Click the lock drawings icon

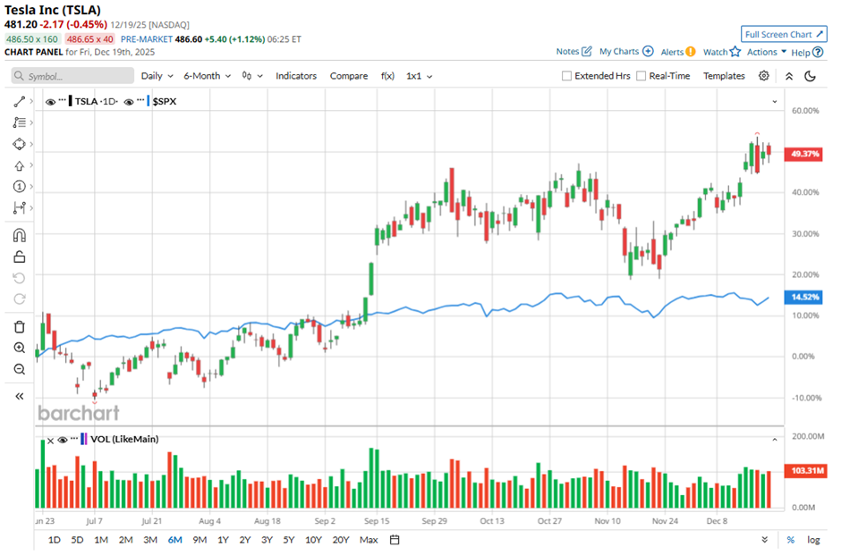[19, 257]
